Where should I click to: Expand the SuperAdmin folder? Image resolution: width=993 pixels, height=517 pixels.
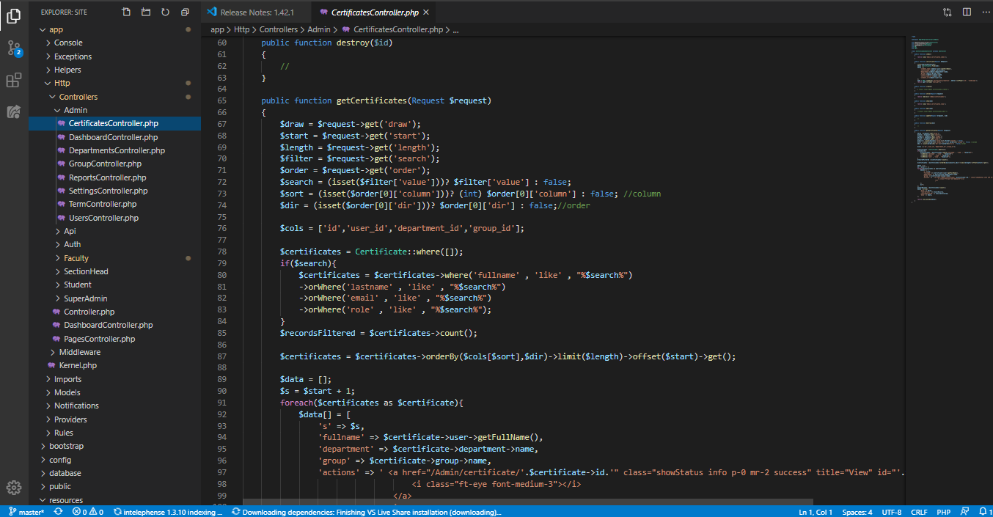[x=114, y=298]
